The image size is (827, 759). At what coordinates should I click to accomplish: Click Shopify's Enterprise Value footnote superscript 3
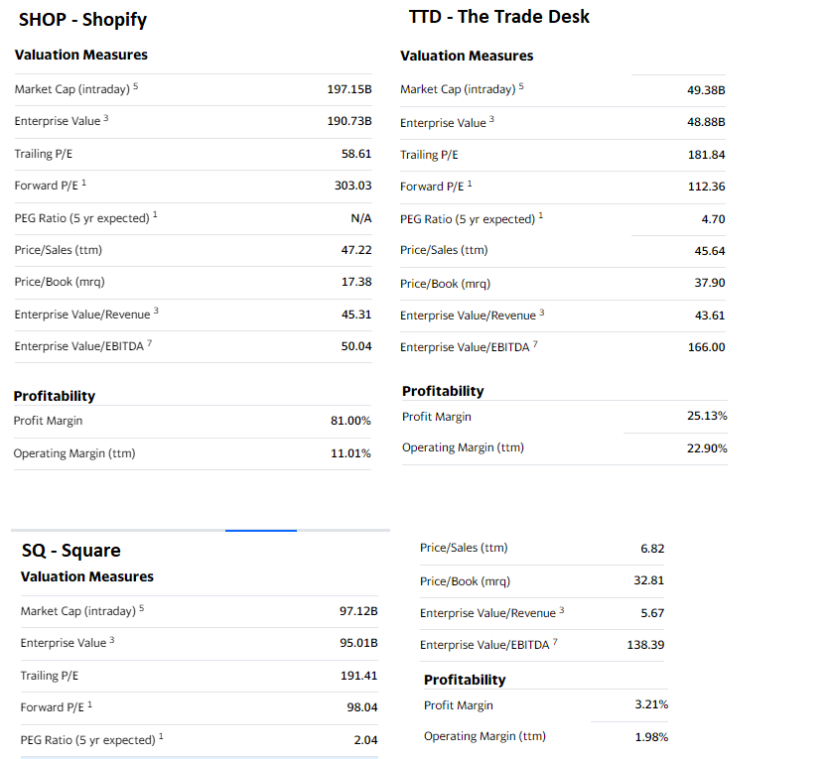point(106,118)
